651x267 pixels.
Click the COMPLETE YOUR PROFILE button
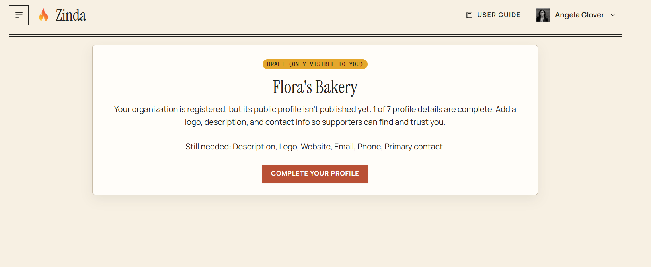click(315, 174)
